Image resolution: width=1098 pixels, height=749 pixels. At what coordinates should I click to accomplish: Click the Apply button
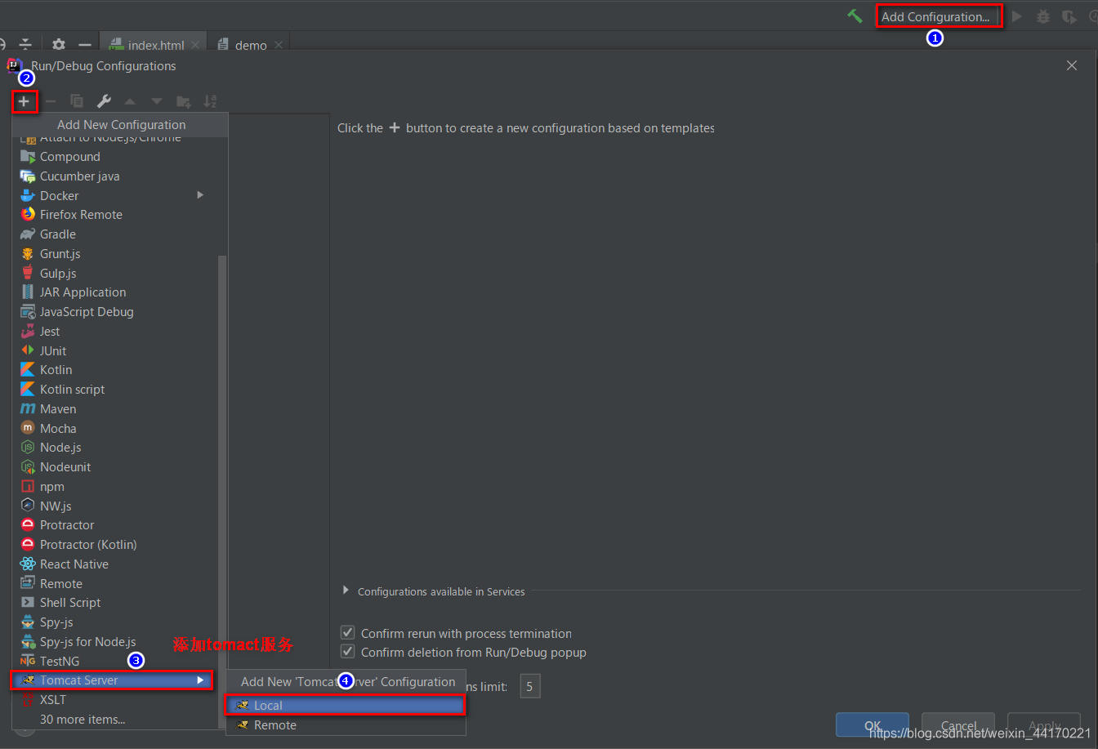pyautogui.click(x=1044, y=725)
